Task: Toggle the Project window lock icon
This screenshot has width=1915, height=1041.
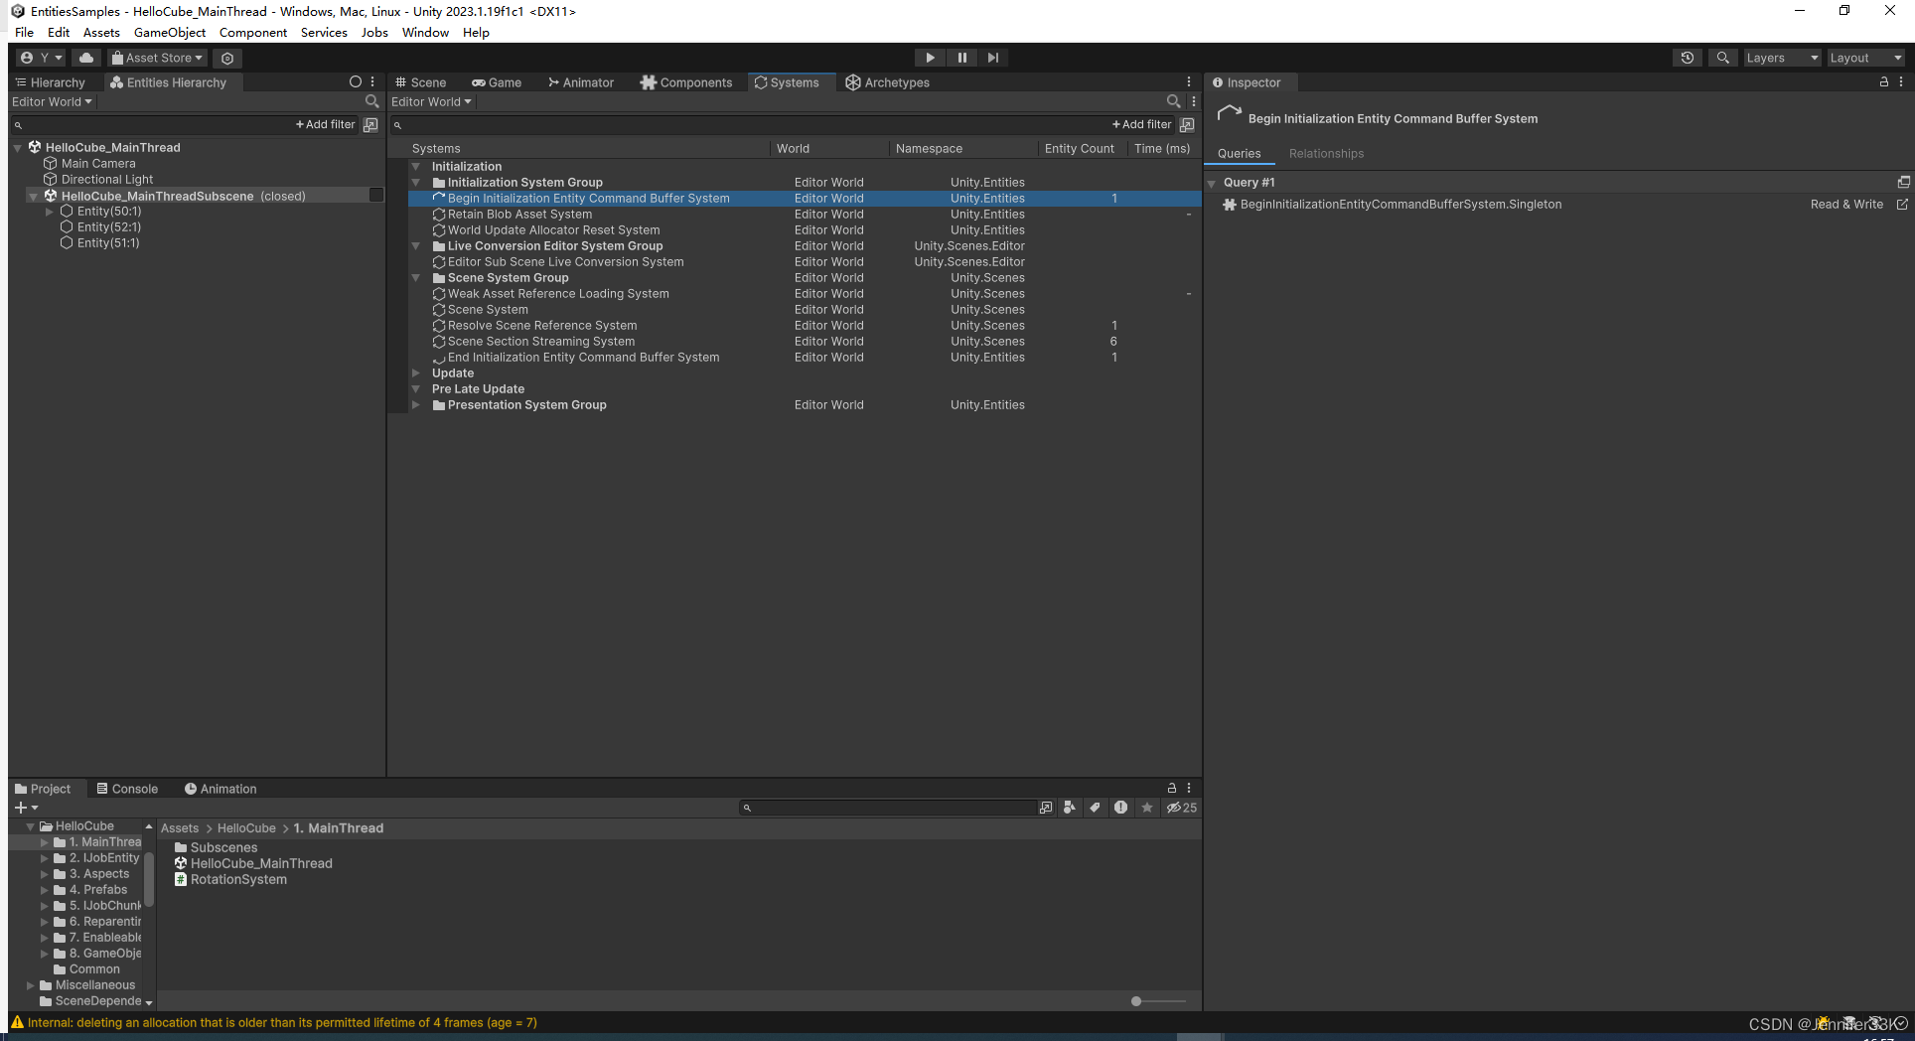Action: (1172, 788)
